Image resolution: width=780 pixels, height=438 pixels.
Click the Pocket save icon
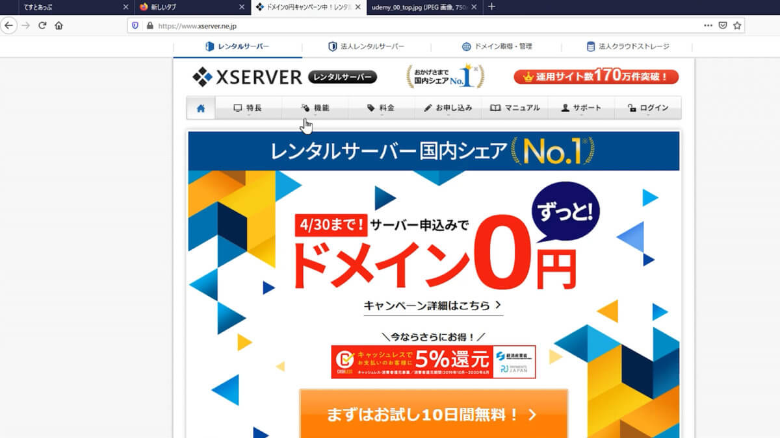pos(723,25)
